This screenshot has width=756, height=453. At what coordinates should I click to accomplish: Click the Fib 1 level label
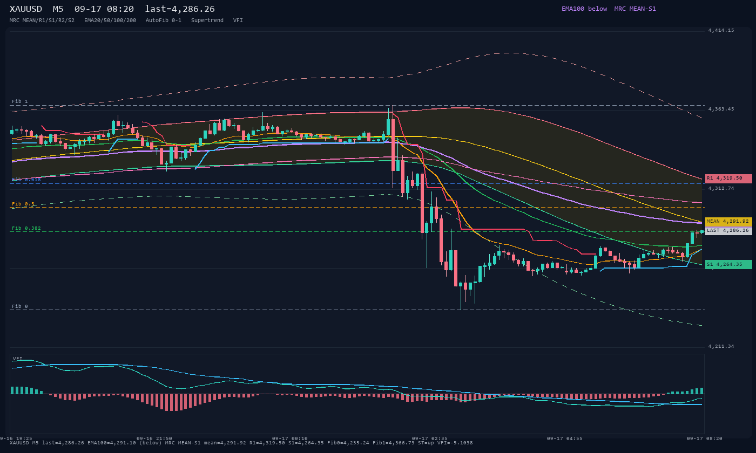click(x=20, y=101)
